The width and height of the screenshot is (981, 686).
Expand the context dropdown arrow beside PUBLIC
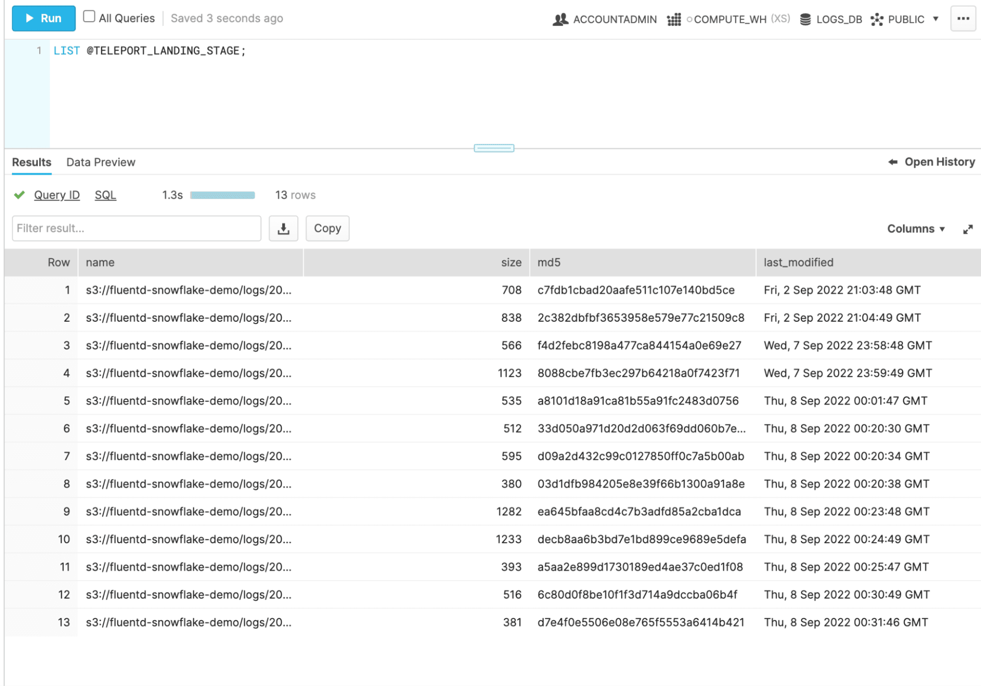tap(935, 19)
